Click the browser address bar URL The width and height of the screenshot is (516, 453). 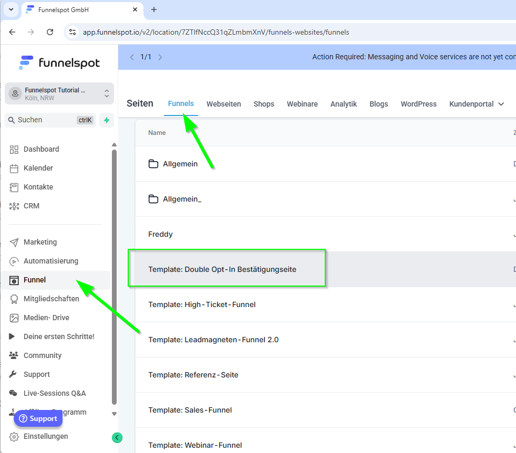coord(216,32)
